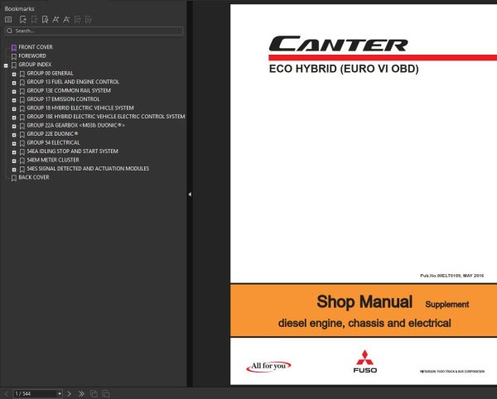Click the collapse all bookmarks icon

[x=88, y=20]
